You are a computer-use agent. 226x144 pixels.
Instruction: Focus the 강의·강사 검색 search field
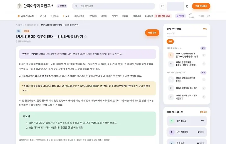coord(113,6)
